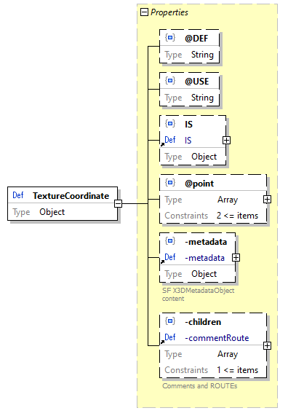Click the Object type of TextureCoordinate

click(x=52, y=212)
